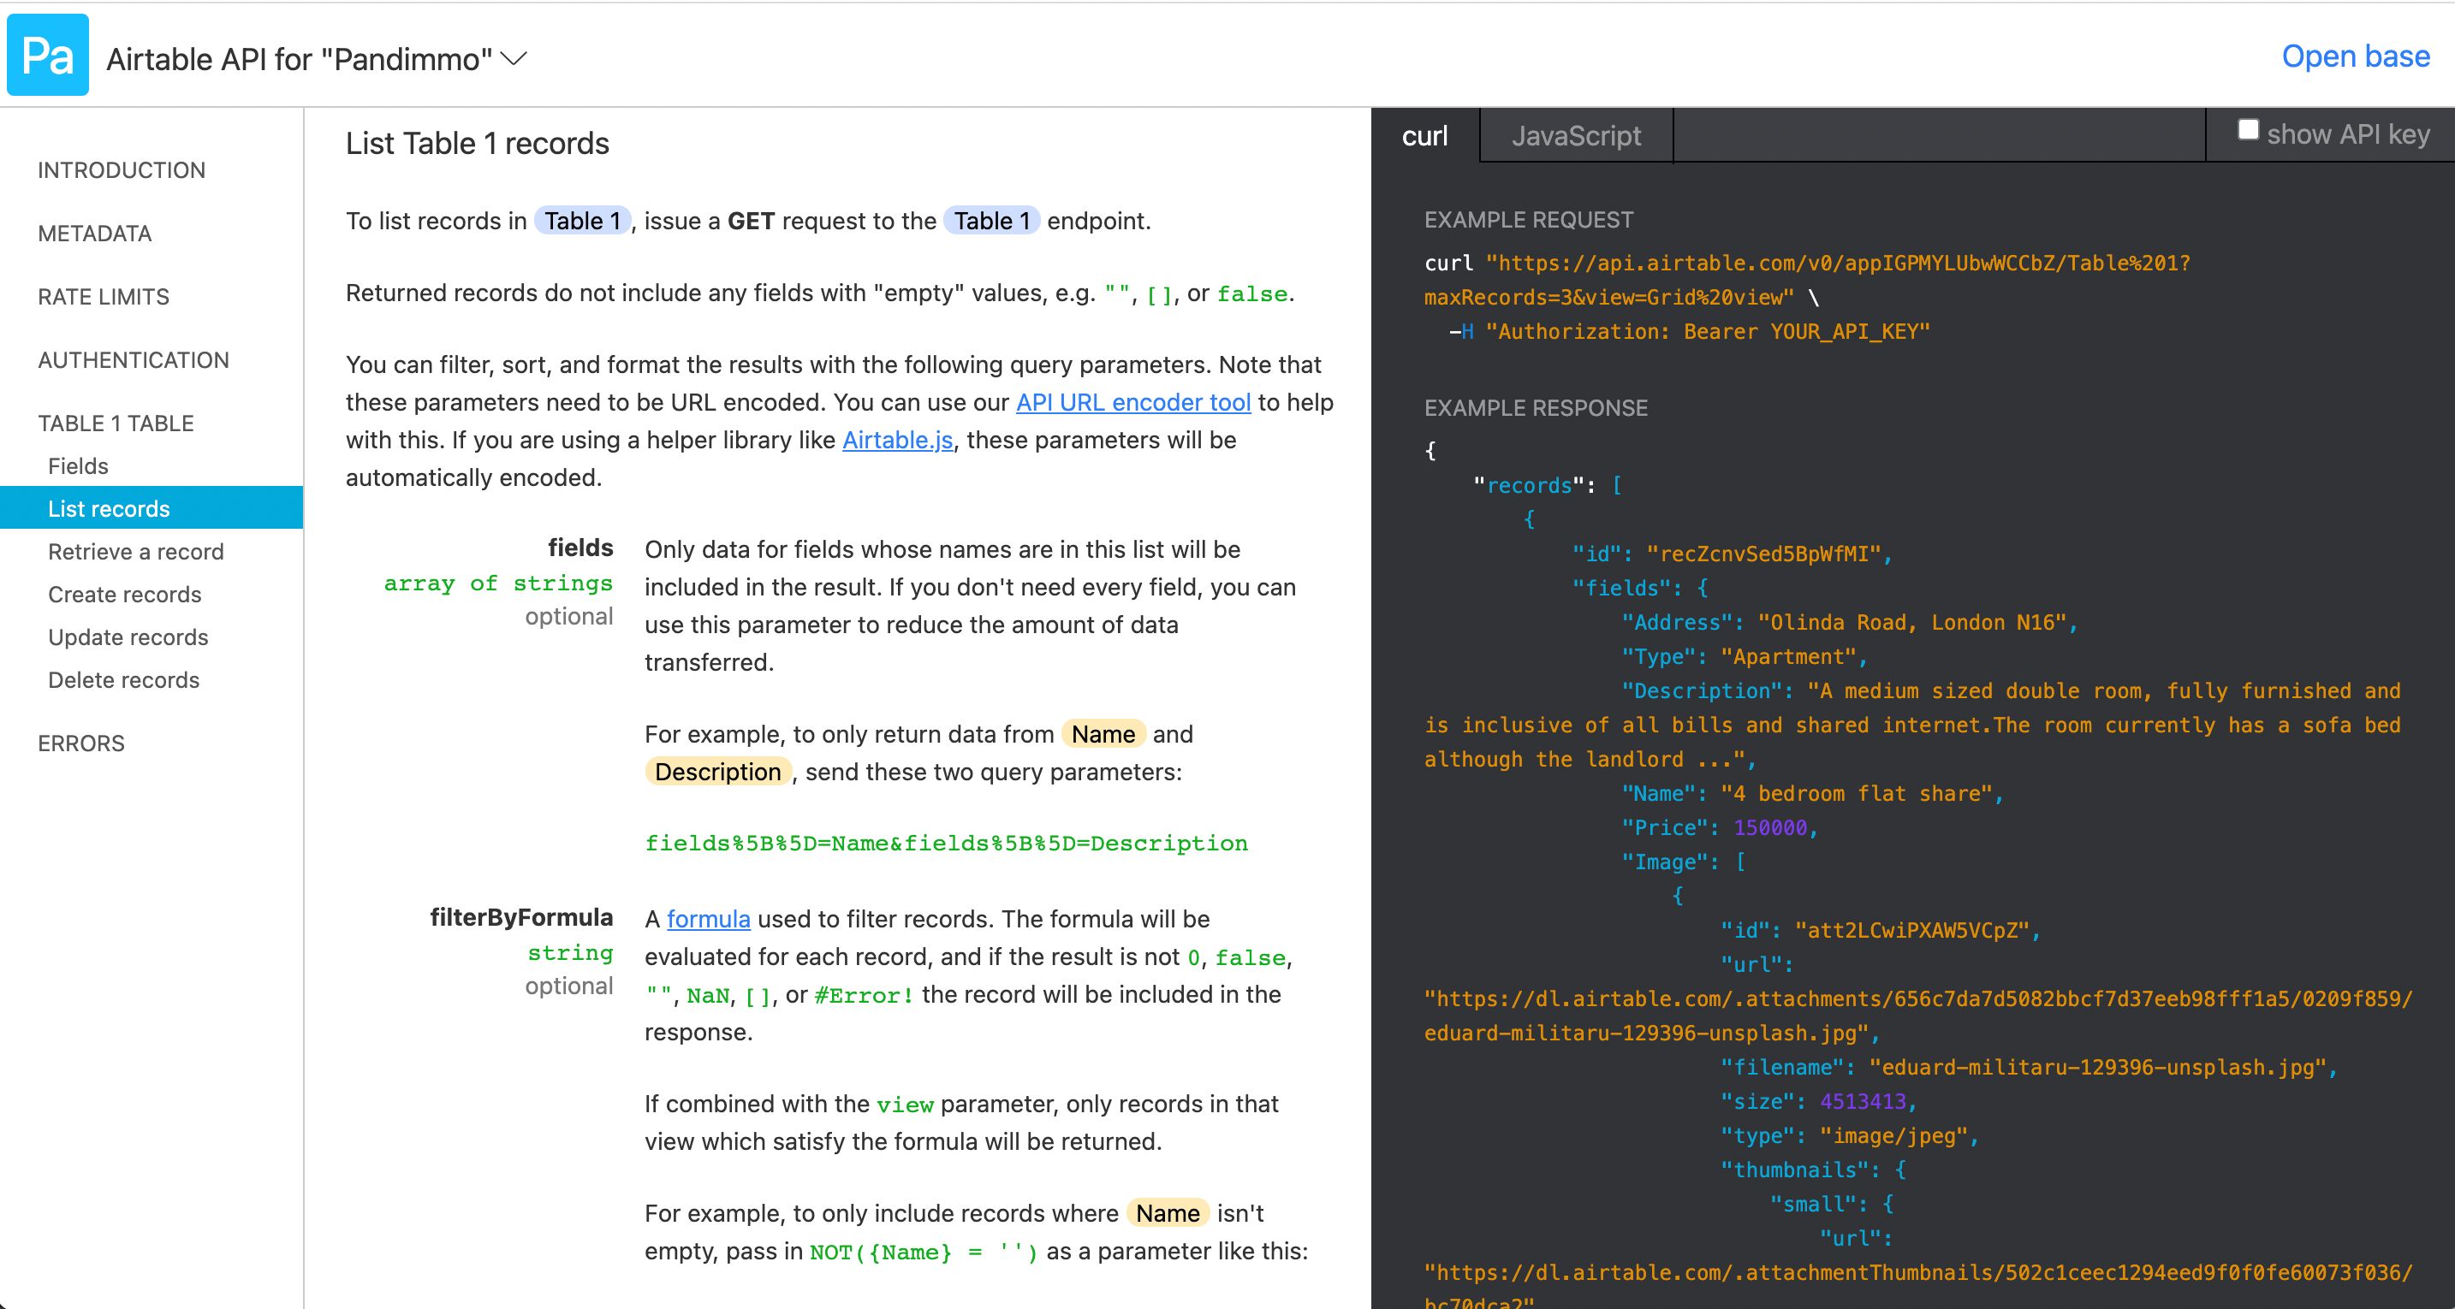The width and height of the screenshot is (2455, 1309).
Task: Open the formula documentation link
Action: pyautogui.click(x=707, y=918)
